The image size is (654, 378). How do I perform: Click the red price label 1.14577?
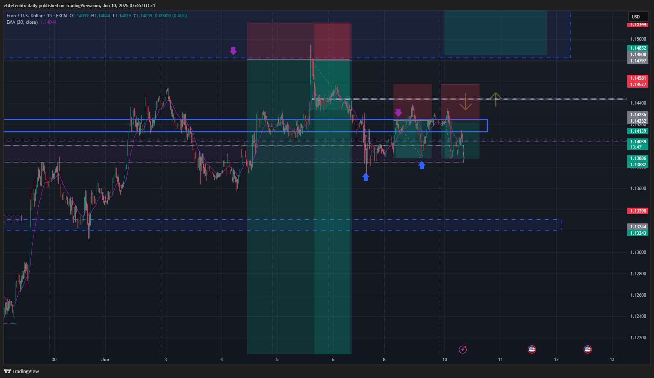pos(638,85)
